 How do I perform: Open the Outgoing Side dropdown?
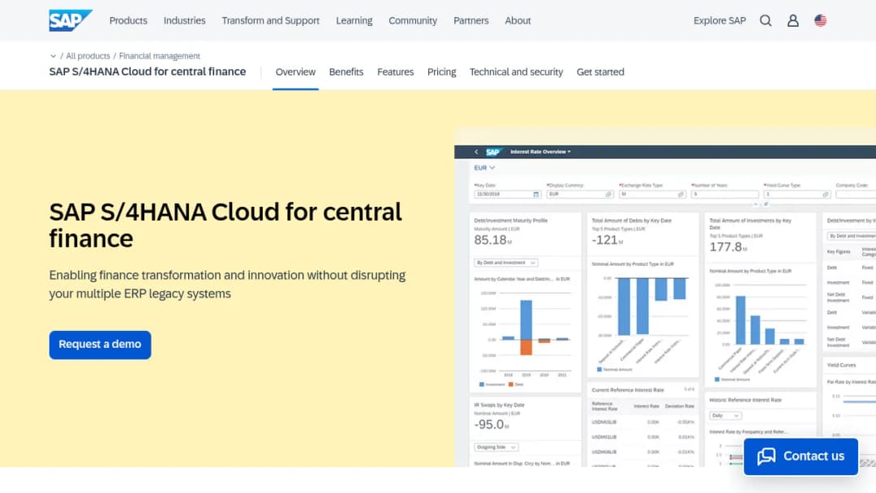496,448
